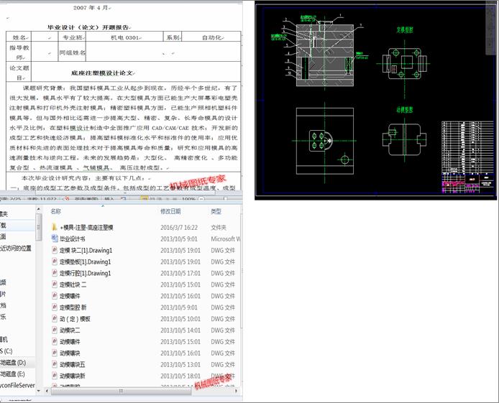Click file list horizontal scroll-right arrow
The width and height of the screenshot is (499, 403).
(x=236, y=391)
